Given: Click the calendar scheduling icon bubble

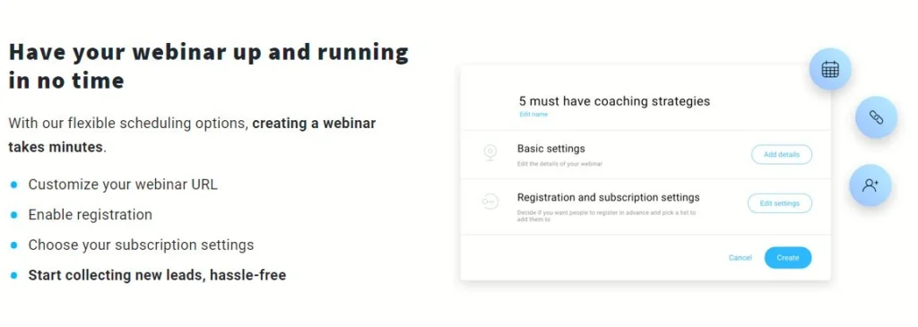Looking at the screenshot, I should (x=829, y=69).
